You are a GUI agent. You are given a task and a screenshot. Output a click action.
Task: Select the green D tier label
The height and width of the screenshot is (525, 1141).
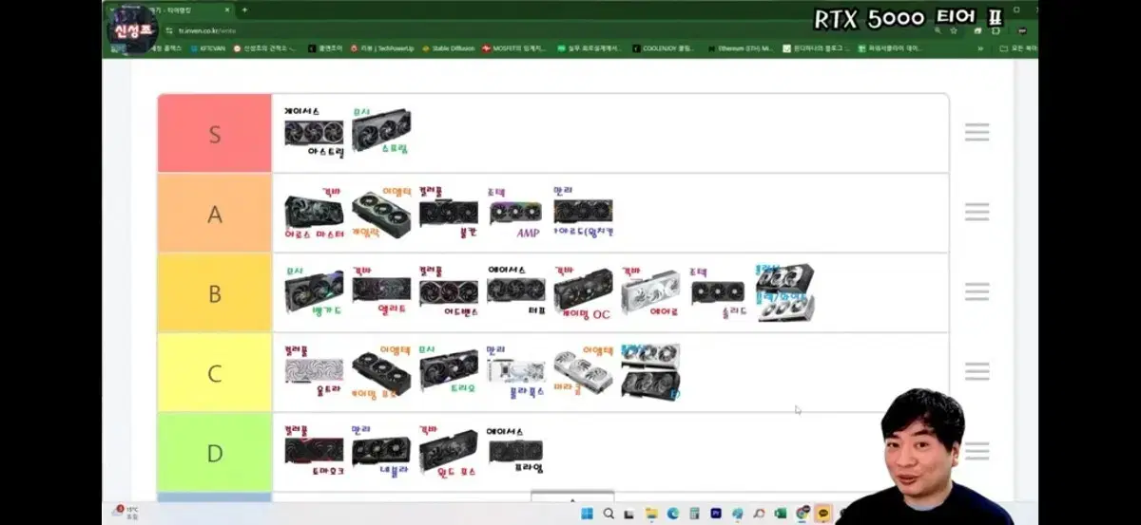pyautogui.click(x=215, y=453)
